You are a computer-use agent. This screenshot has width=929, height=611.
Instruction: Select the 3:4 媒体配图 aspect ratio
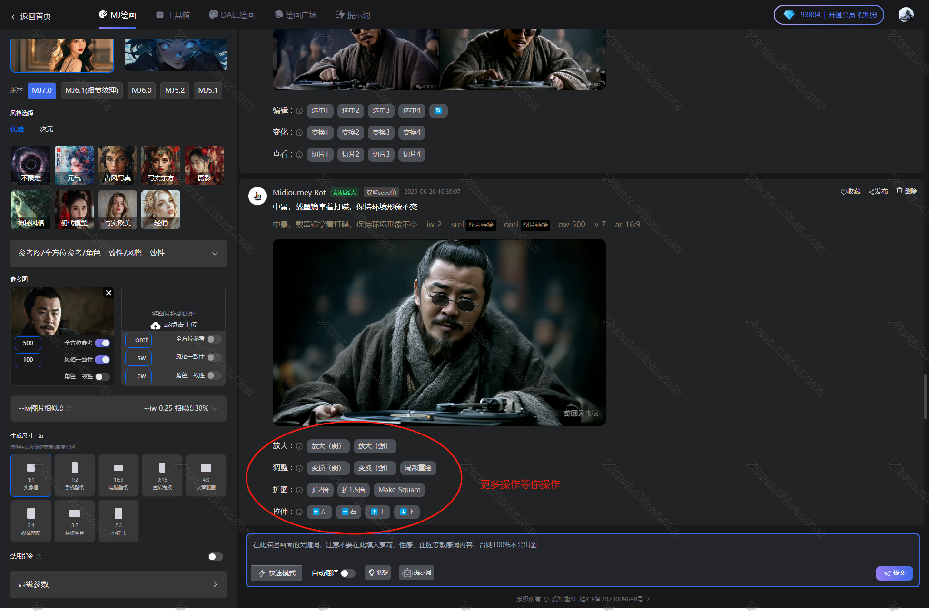[31, 521]
